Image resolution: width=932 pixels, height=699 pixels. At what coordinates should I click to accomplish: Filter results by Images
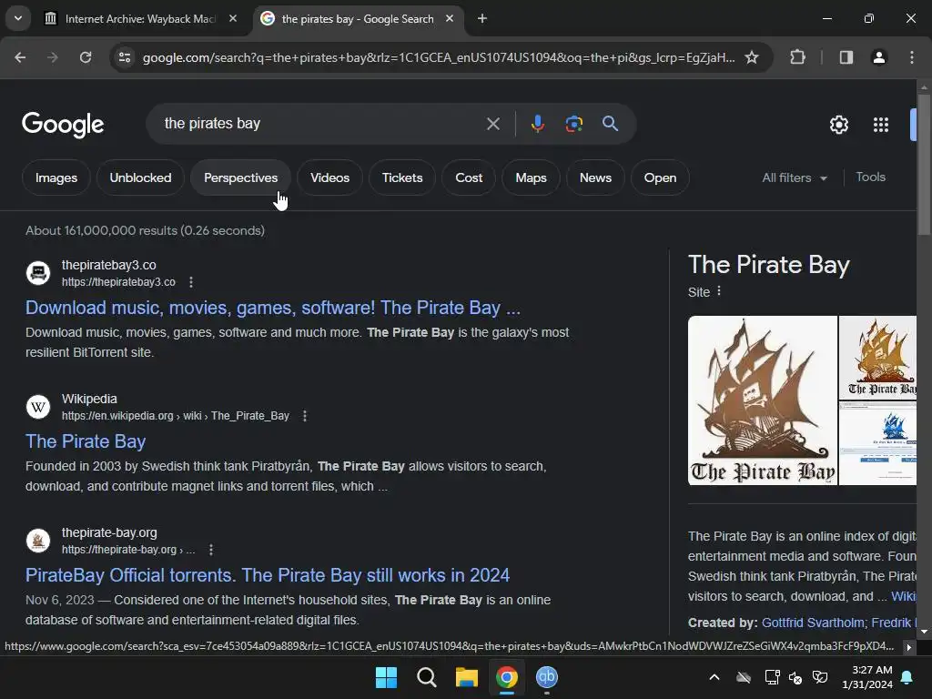[56, 177]
